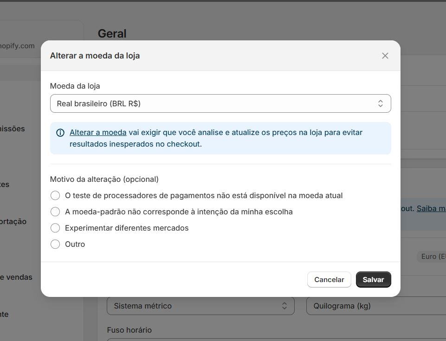The height and width of the screenshot is (341, 446).
Task: Click the Salvar button
Action: coord(373,280)
